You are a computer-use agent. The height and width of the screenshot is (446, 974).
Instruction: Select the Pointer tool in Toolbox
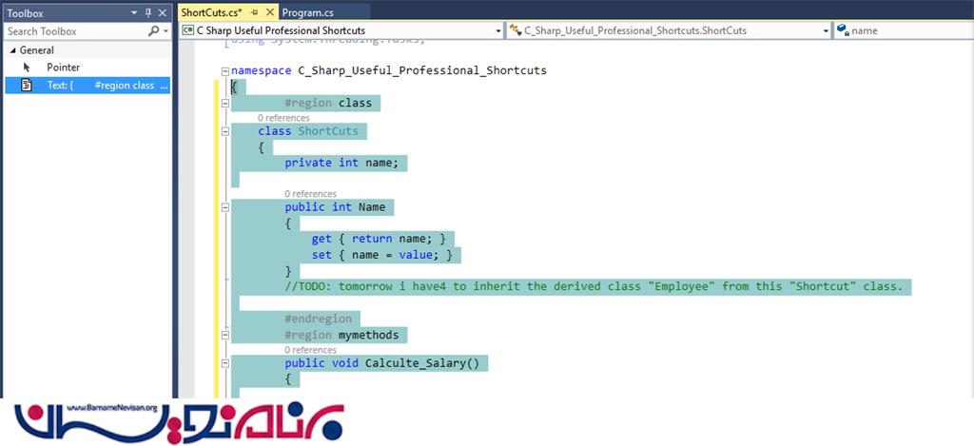coord(63,68)
